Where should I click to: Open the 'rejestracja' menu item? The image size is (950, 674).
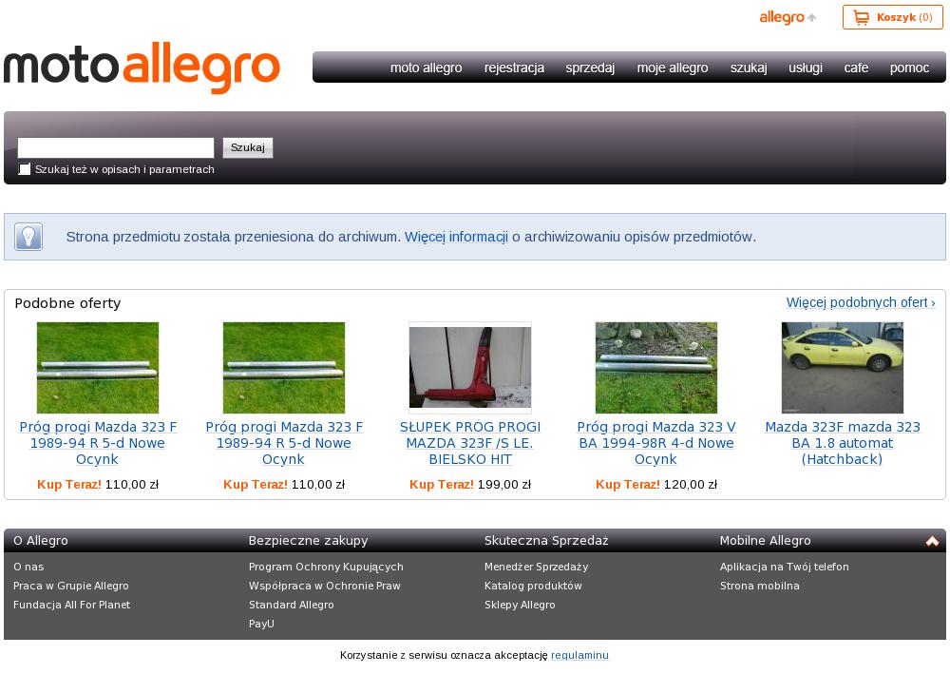coord(514,67)
